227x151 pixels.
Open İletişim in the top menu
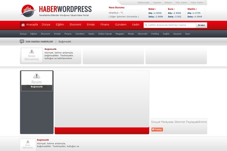(168, 3)
